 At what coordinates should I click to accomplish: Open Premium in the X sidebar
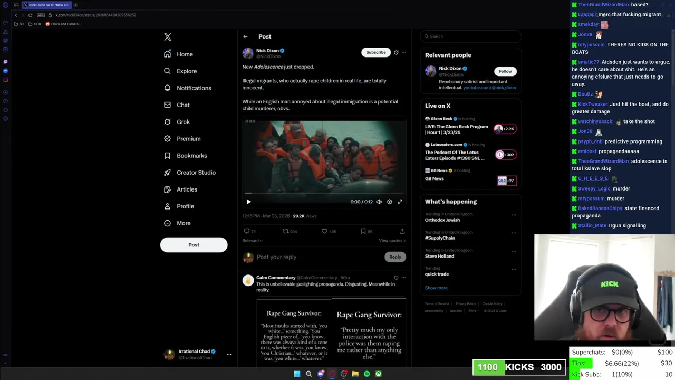coord(182,139)
